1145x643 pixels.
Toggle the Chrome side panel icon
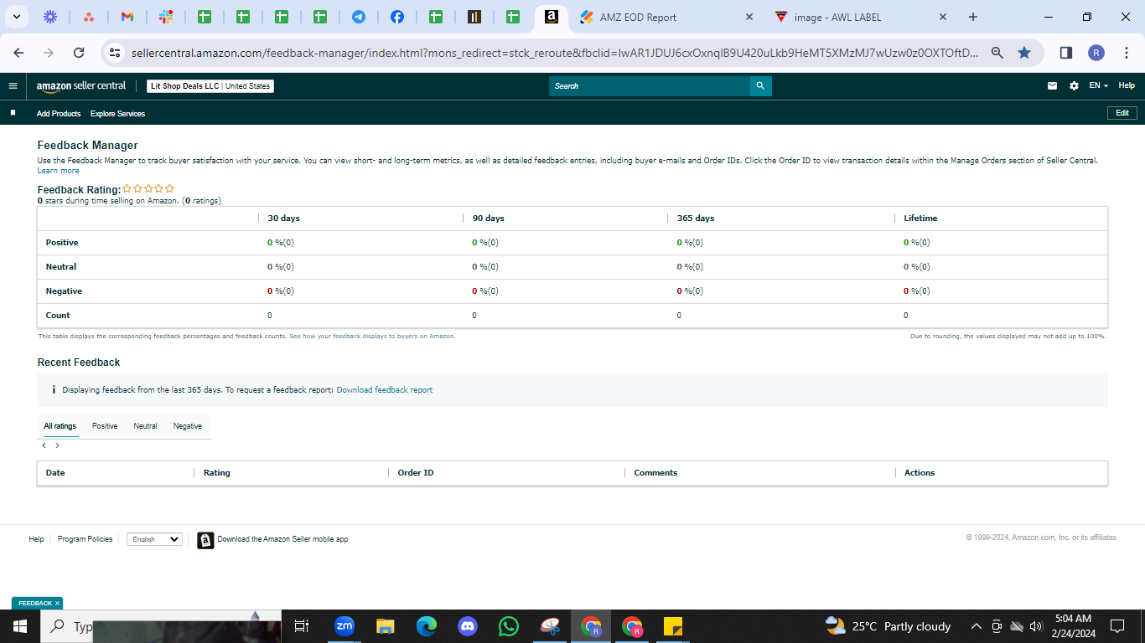[x=1066, y=53]
